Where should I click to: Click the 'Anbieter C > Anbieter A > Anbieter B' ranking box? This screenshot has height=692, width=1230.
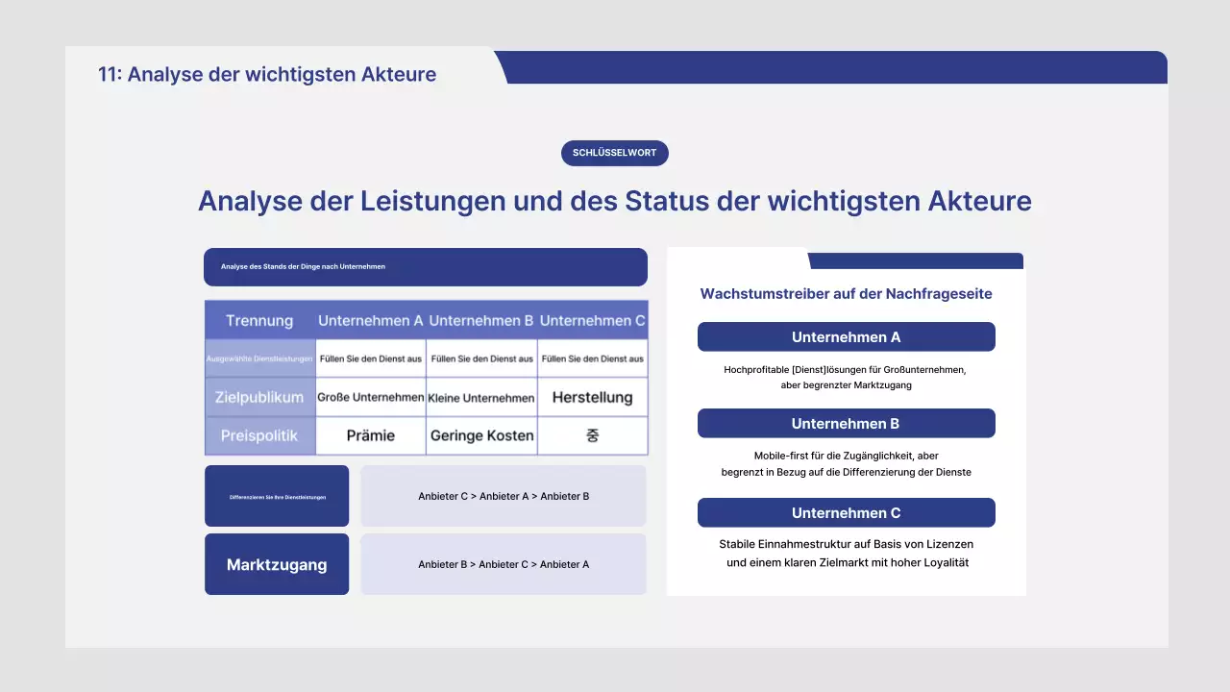point(504,496)
